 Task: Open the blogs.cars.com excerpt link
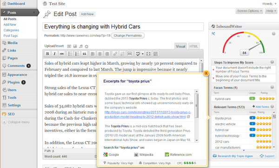tap(148, 114)
